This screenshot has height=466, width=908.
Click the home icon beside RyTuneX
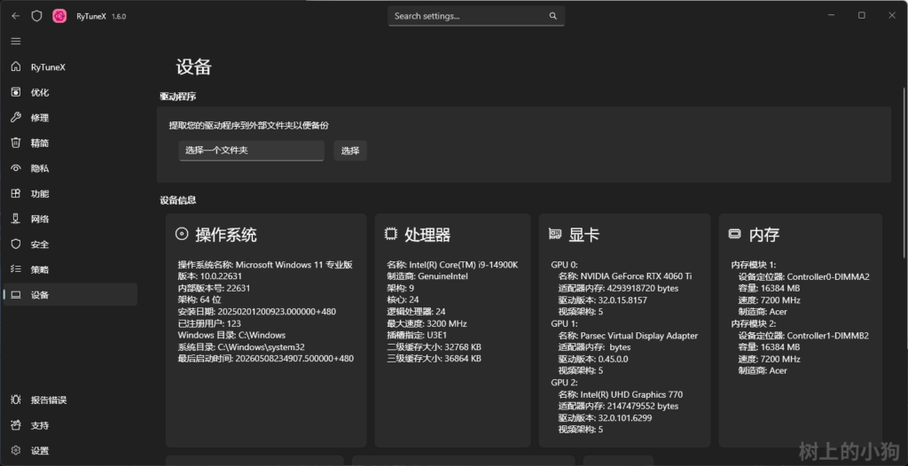[x=16, y=67]
